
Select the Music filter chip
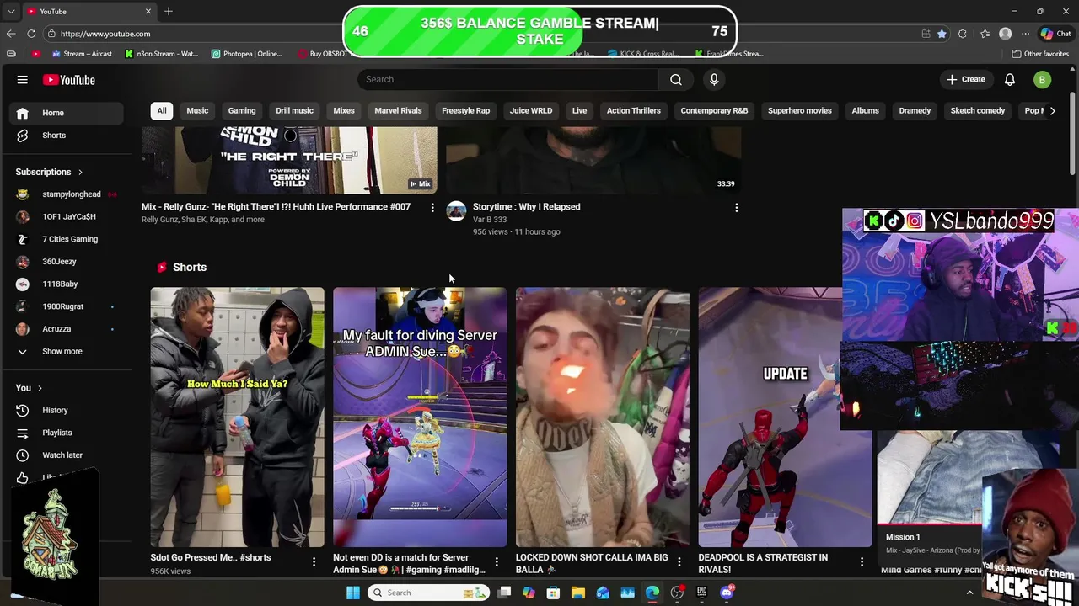point(197,110)
